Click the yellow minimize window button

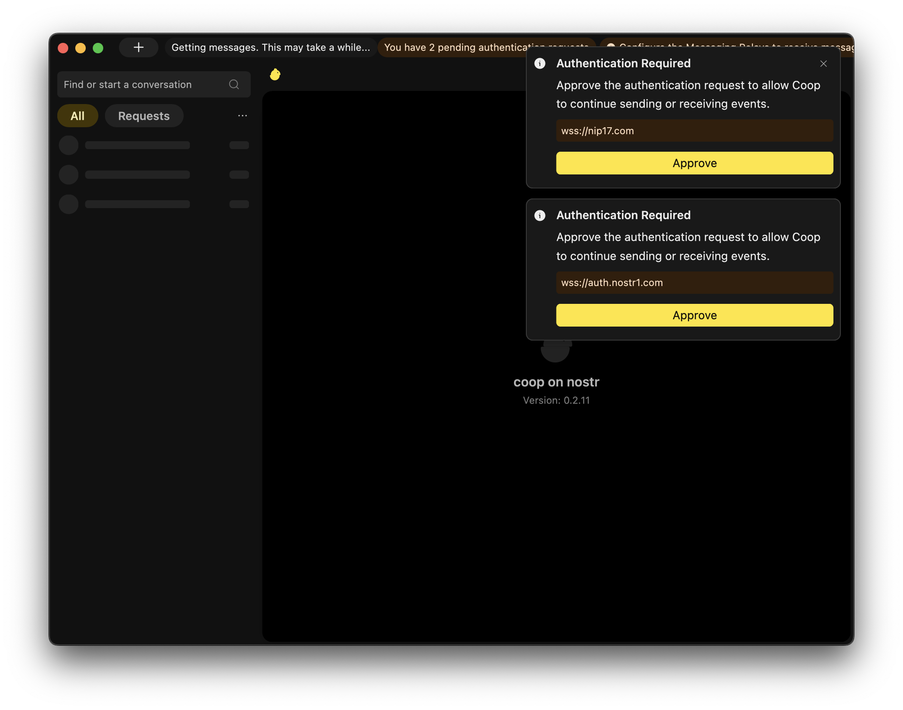click(x=80, y=48)
